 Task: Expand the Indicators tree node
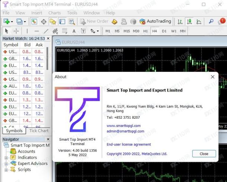tap(6, 158)
